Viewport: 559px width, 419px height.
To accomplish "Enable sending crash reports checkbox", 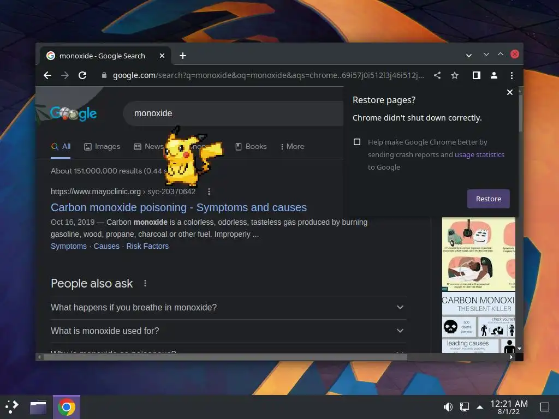I will point(357,142).
